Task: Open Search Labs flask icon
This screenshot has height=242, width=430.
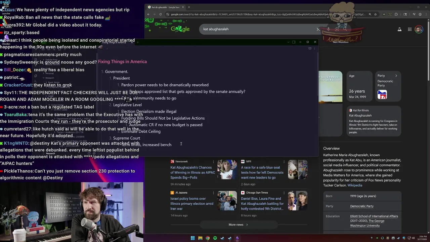Action: coord(399,29)
